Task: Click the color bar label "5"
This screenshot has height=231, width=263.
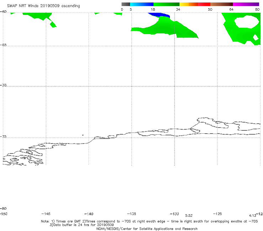Action: (131, 10)
